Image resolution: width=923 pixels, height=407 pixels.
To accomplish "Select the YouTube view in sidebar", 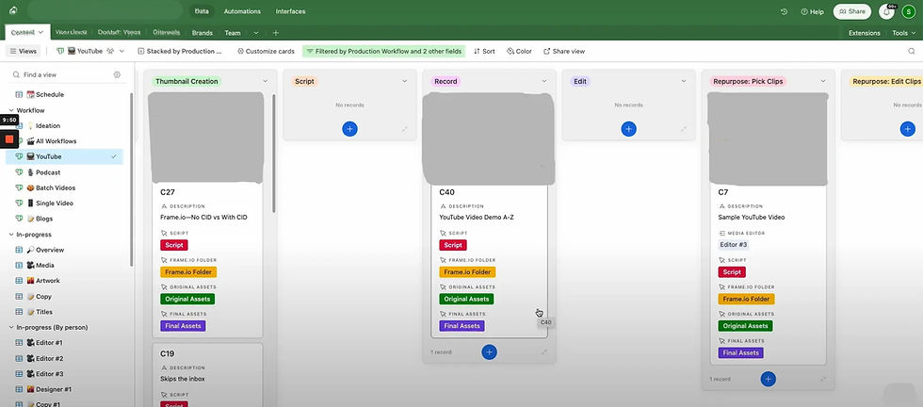I will (64, 156).
